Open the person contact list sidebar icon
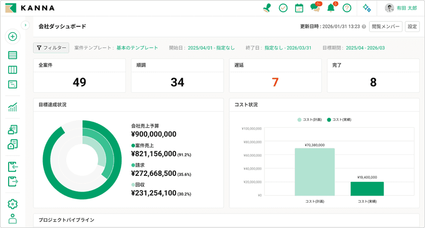This screenshot has height=228, width=425. pyautogui.click(x=13, y=130)
